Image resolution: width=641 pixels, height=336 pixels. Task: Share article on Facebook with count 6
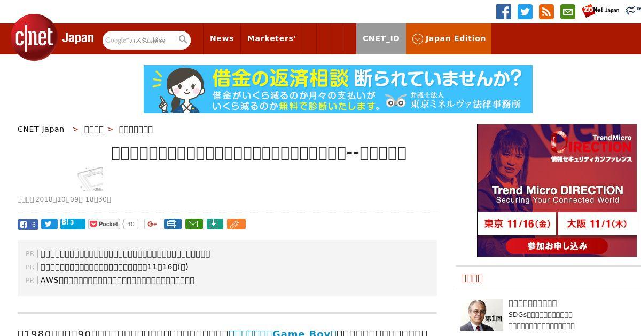(x=28, y=225)
